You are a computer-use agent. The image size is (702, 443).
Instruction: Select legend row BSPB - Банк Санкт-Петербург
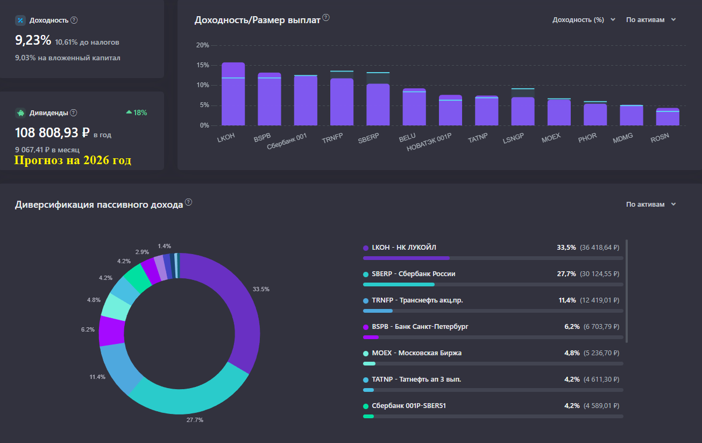pyautogui.click(x=493, y=330)
